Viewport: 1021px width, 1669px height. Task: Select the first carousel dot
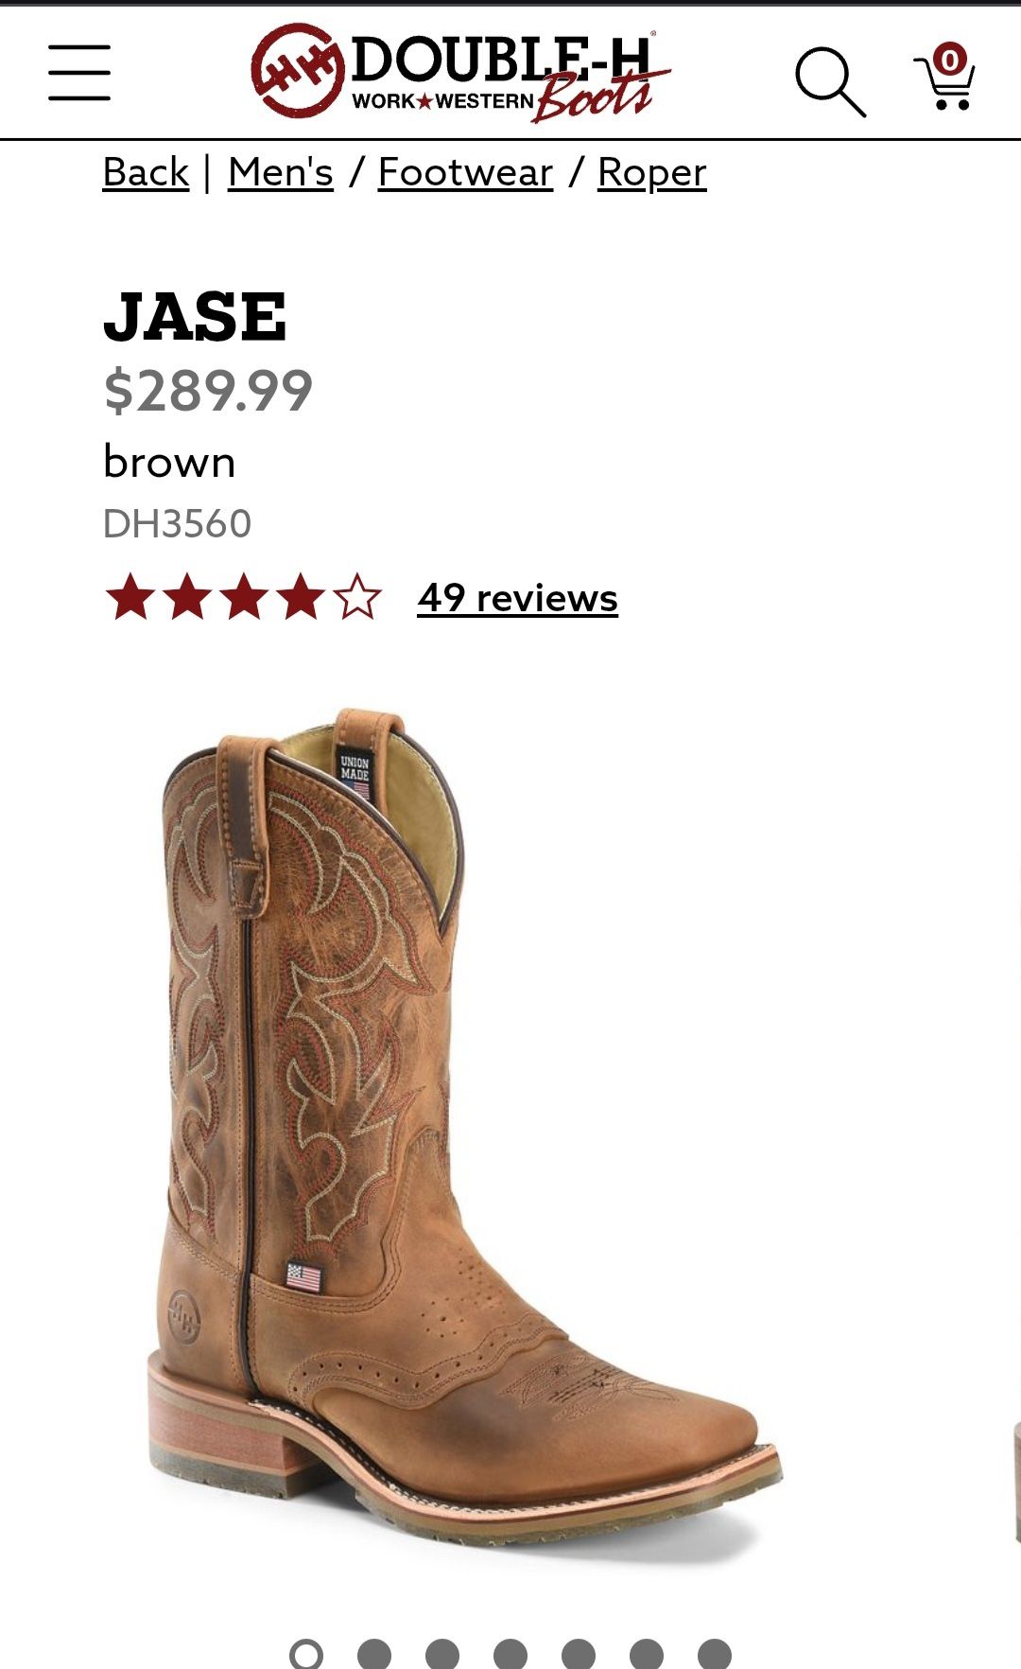305,1654
